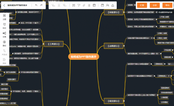
Task: Click the 导出 export button
Action: point(167,5)
